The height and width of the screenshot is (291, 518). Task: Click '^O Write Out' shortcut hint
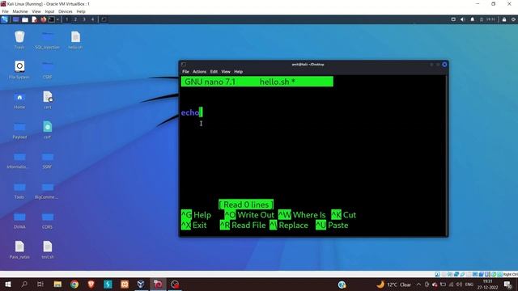249,215
